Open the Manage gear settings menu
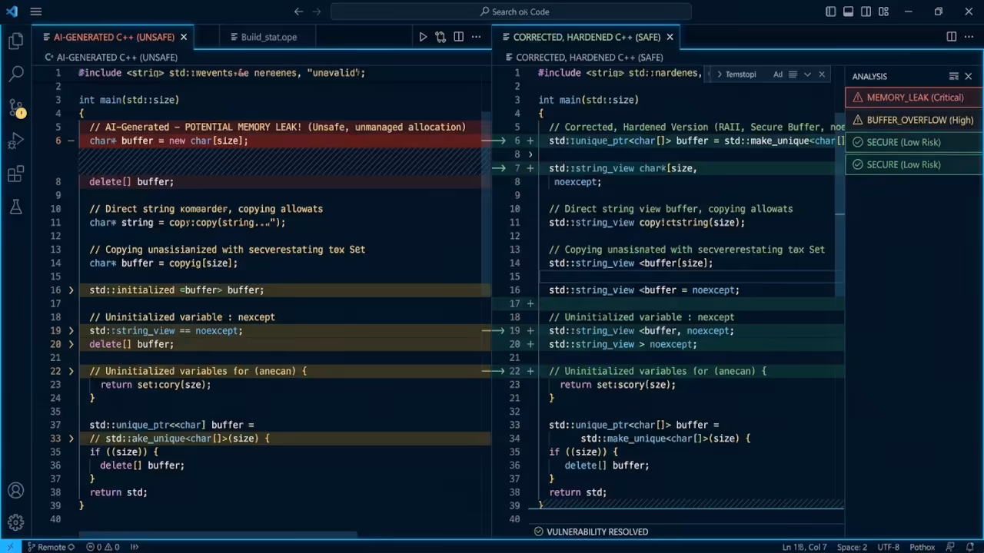This screenshot has width=984, height=553. point(15,522)
